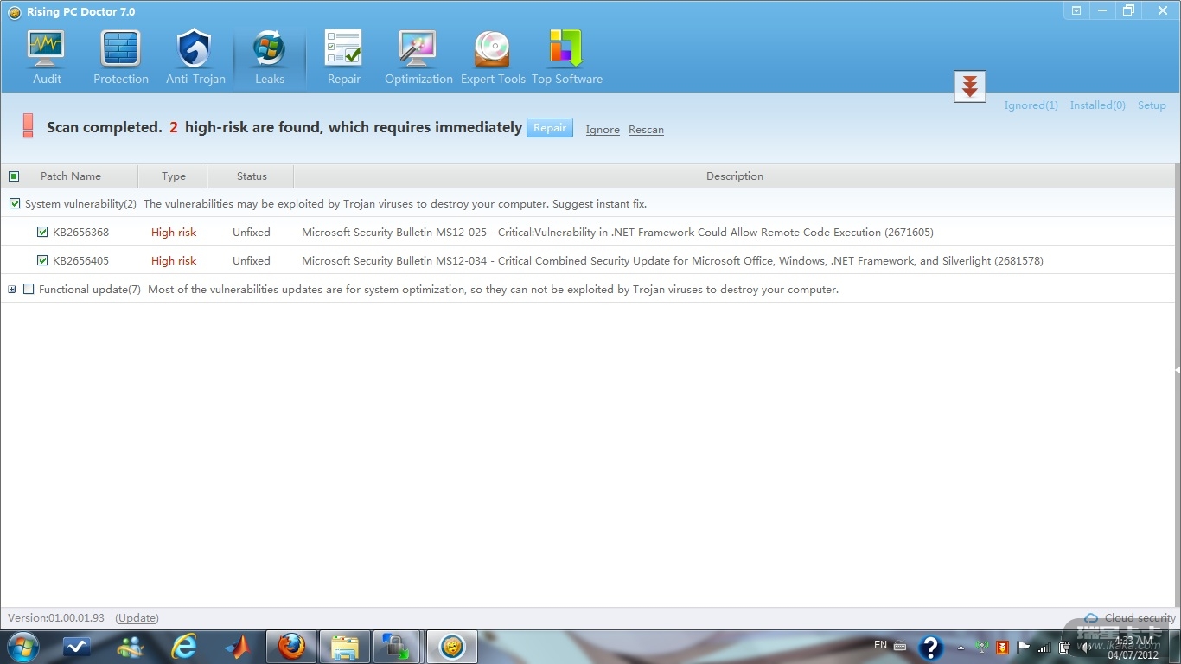
Task: Go to the Optimization section
Action: [x=418, y=57]
